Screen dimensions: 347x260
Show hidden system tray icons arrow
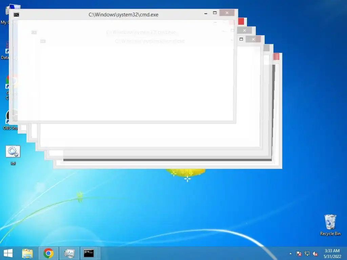290,254
